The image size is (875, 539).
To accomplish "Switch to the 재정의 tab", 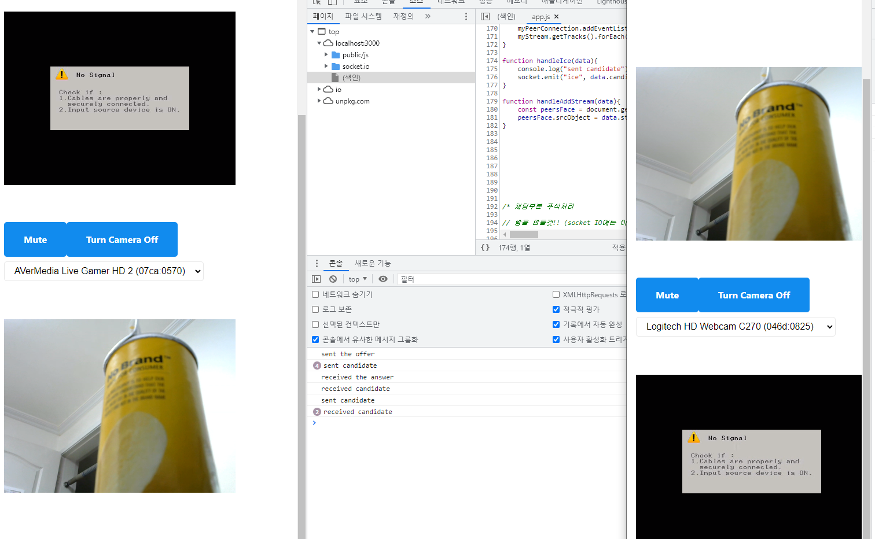I will 403,16.
